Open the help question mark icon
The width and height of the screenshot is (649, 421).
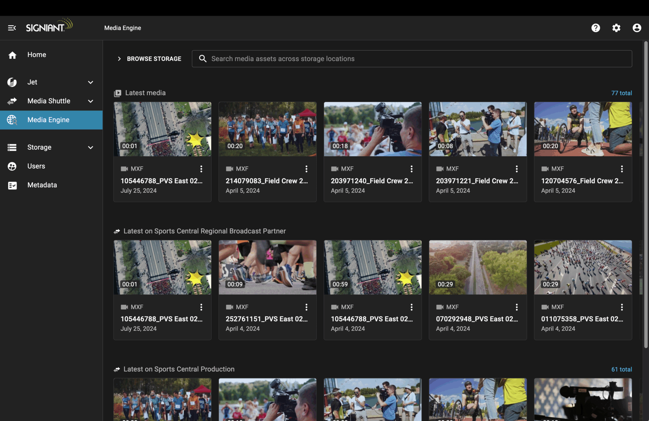(596, 28)
